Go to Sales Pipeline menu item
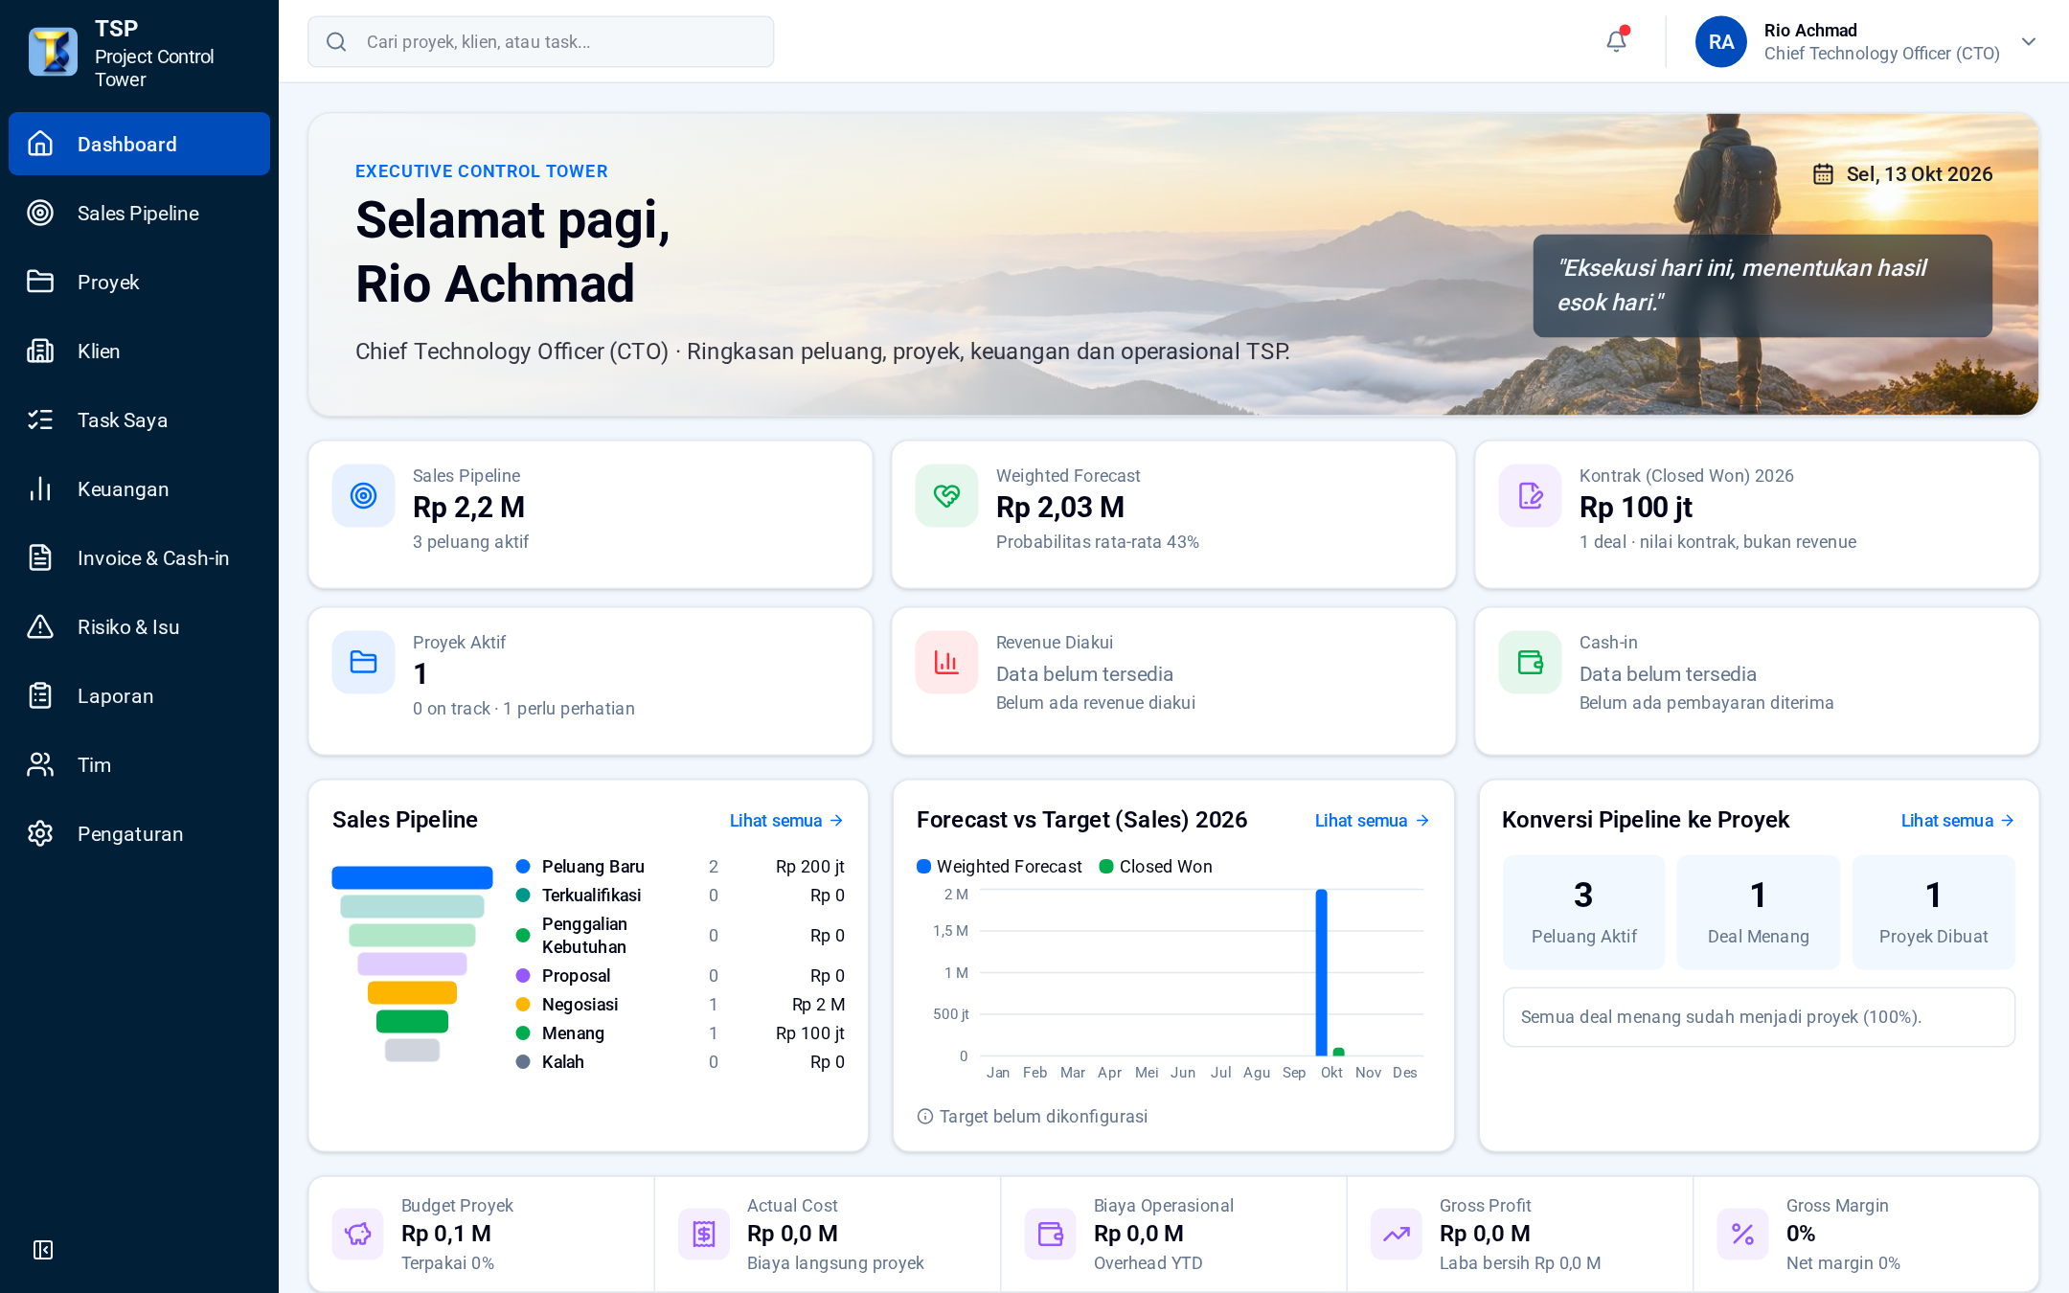 tap(139, 213)
